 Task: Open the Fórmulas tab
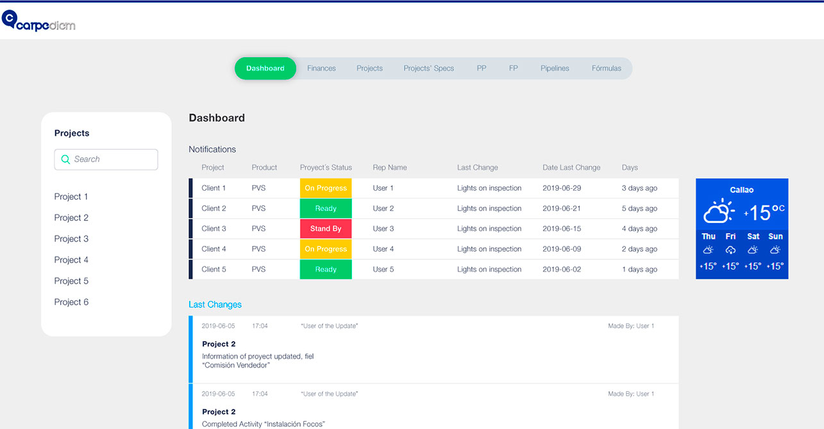click(x=606, y=69)
